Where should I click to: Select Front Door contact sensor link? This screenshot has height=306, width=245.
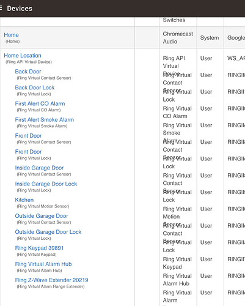coord(28,136)
